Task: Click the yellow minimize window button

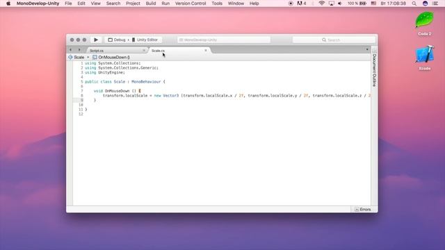Action: (x=79, y=40)
